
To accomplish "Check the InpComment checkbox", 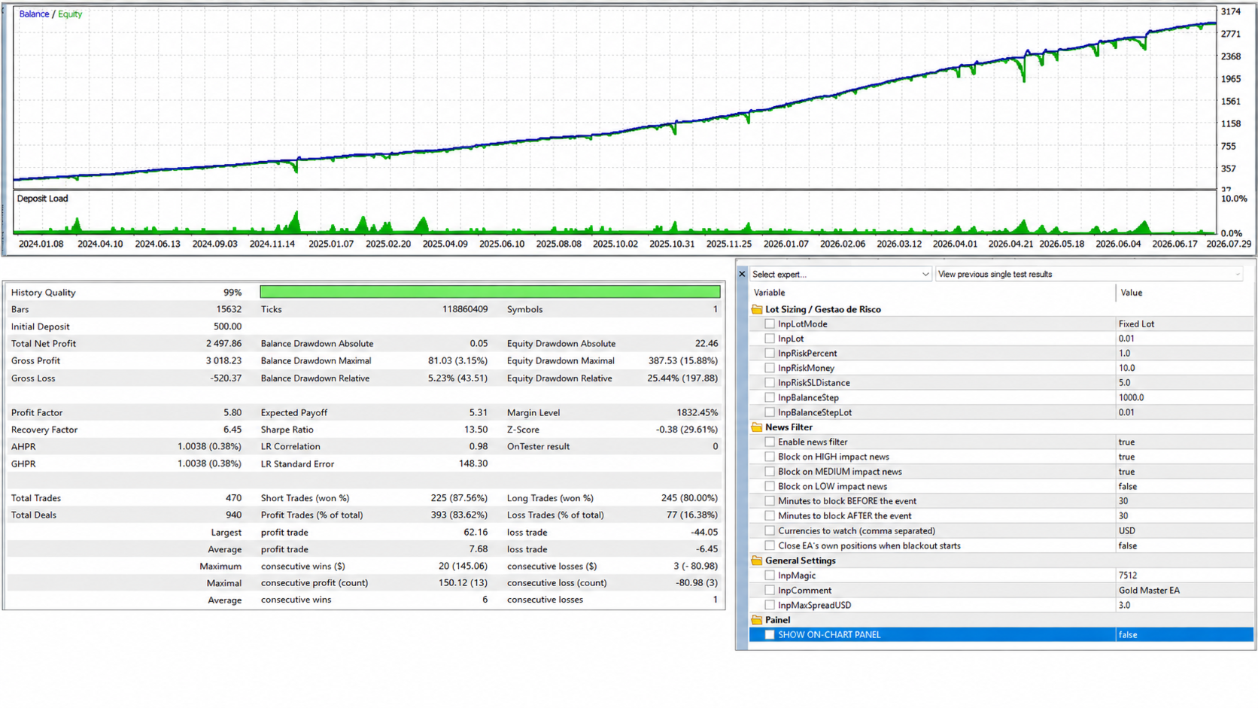I will coord(770,591).
